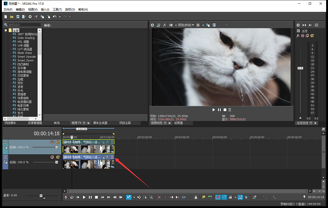
Task: Switch to the 媒体生成器 tab
Action: pyautogui.click(x=99, y=123)
